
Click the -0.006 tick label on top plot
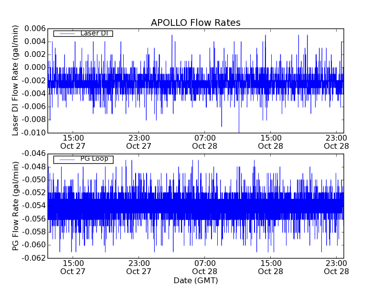click(x=34, y=107)
